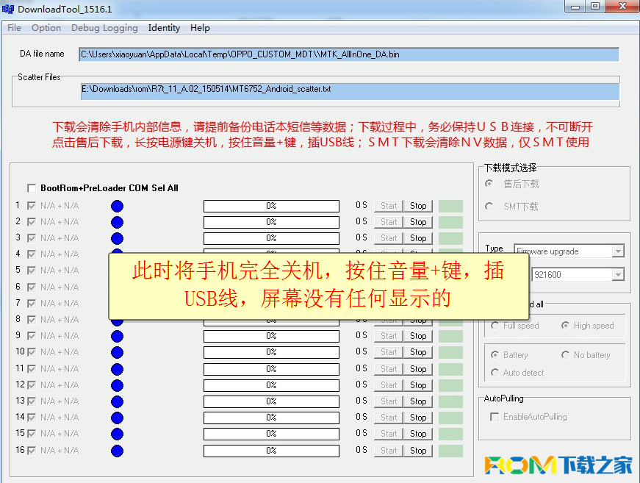Image resolution: width=640 pixels, height=483 pixels.
Task: Open the 921600 baud rate dropdown
Action: click(x=619, y=275)
